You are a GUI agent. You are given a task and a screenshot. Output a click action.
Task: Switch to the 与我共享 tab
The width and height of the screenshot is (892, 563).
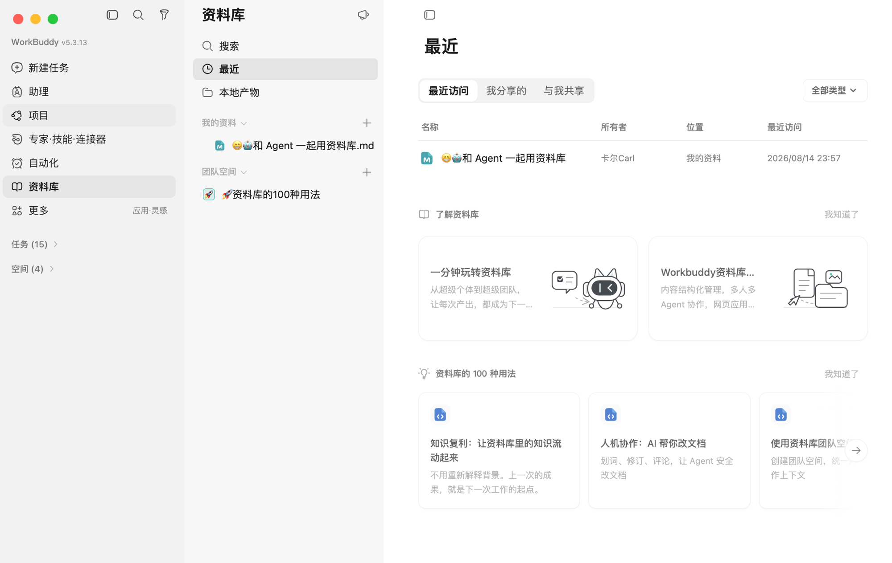[x=564, y=91]
